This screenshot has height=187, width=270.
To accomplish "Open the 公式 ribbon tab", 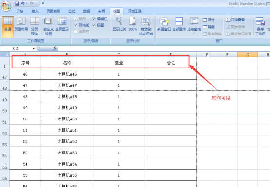I will [72, 11].
